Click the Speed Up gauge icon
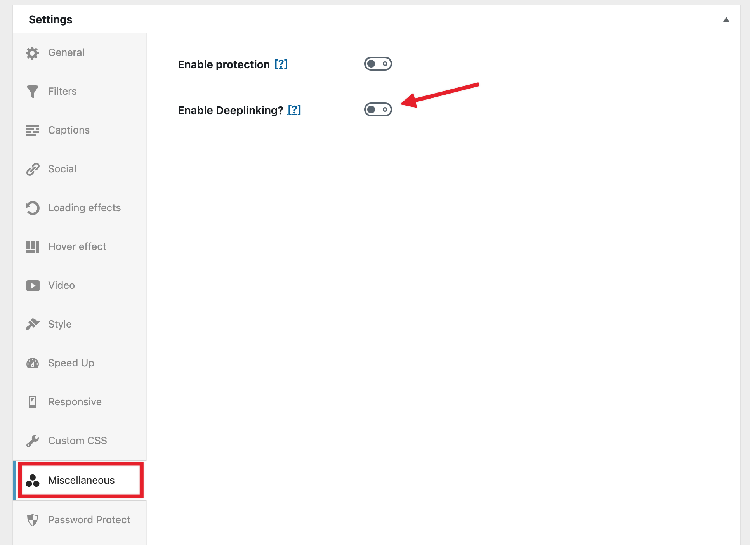Screen dimensions: 750x545 coord(32,363)
